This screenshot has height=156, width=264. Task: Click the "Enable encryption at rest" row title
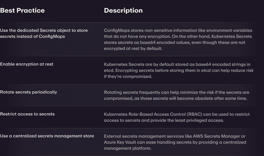click(x=27, y=64)
